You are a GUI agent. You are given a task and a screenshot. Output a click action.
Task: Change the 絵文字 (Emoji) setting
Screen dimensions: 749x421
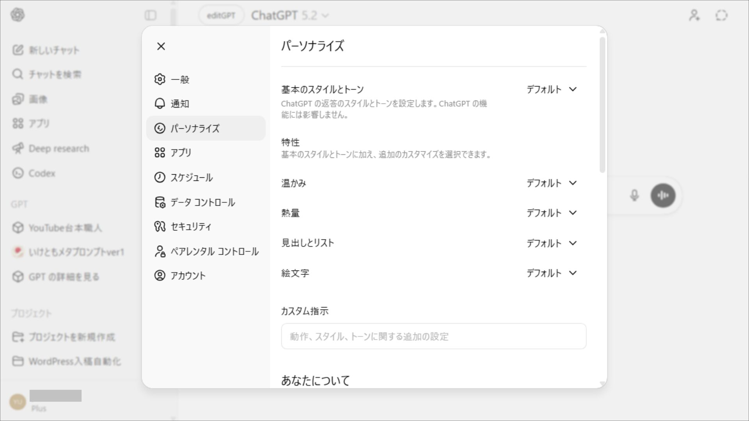tap(551, 273)
